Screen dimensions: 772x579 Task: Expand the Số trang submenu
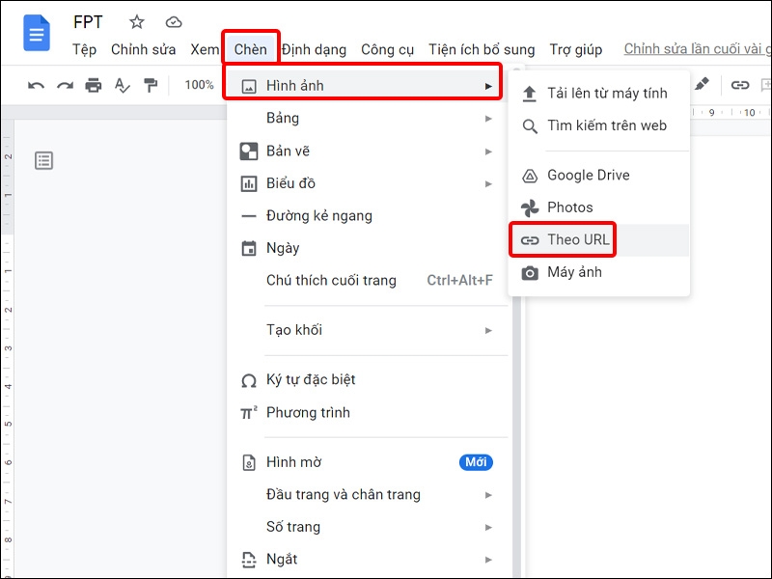pos(368,527)
